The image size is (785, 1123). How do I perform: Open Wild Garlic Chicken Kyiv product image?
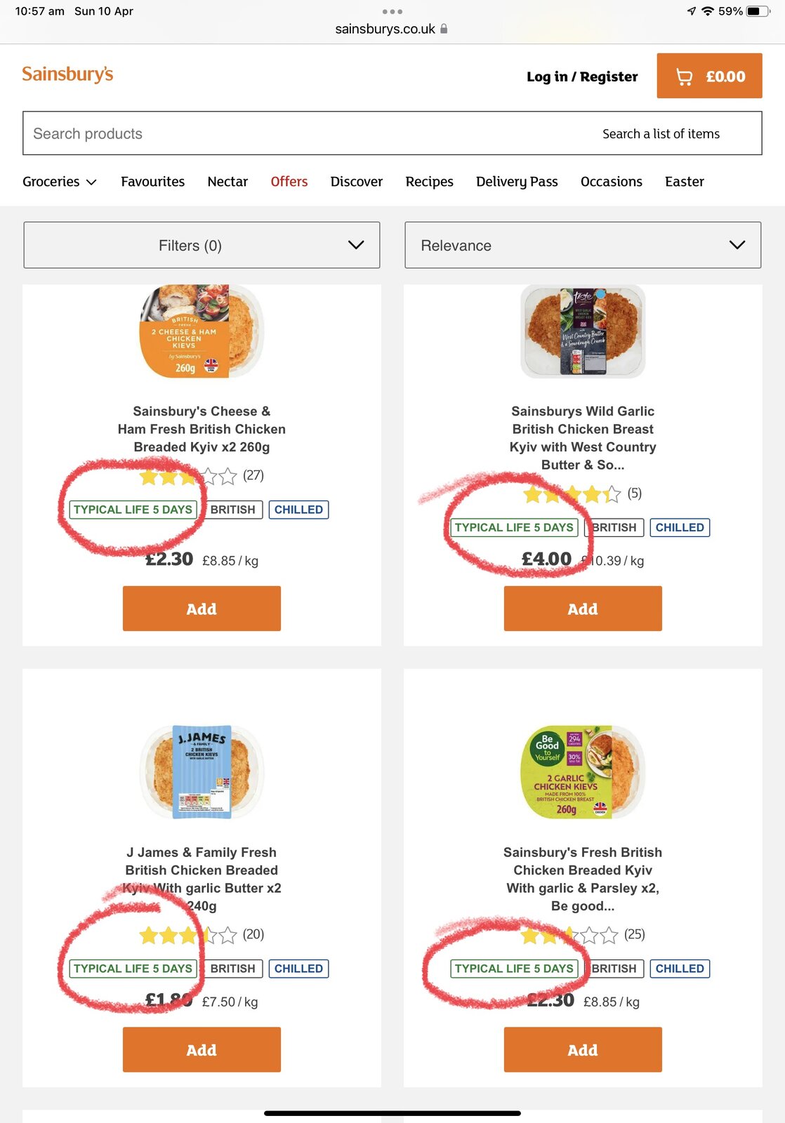coord(582,331)
